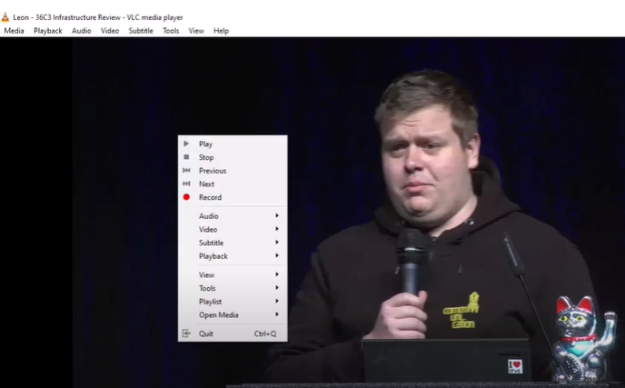The width and height of the screenshot is (625, 388).
Task: Click the Previous track icon
Action: click(x=186, y=171)
